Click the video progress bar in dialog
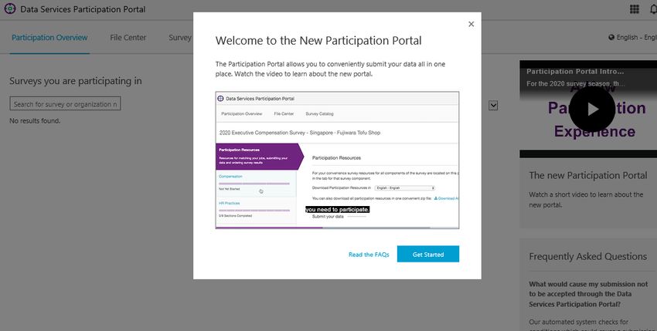This screenshot has width=657, height=331. pos(337,228)
